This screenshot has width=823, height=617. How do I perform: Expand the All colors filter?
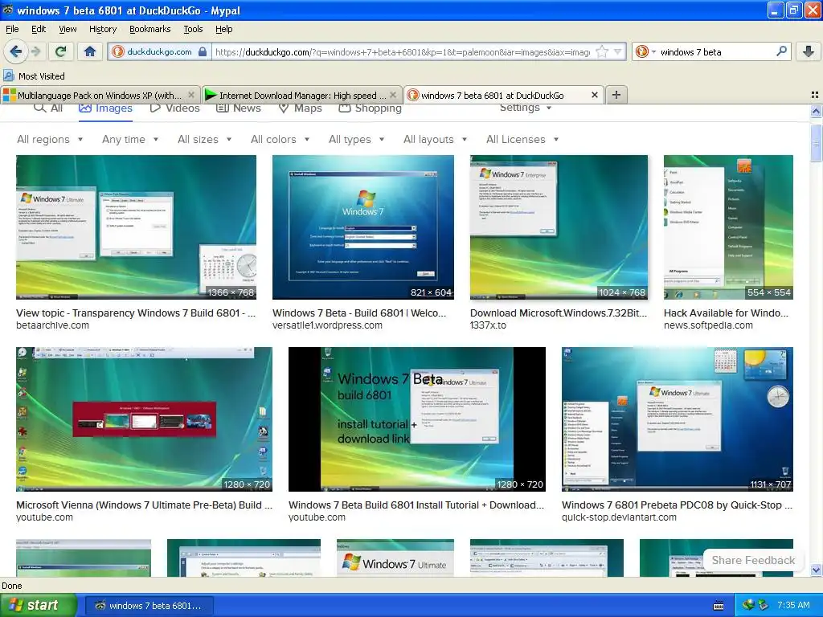tap(280, 139)
